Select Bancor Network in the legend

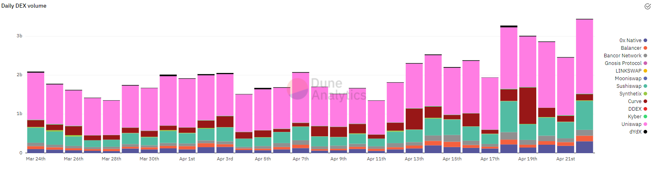[622, 56]
